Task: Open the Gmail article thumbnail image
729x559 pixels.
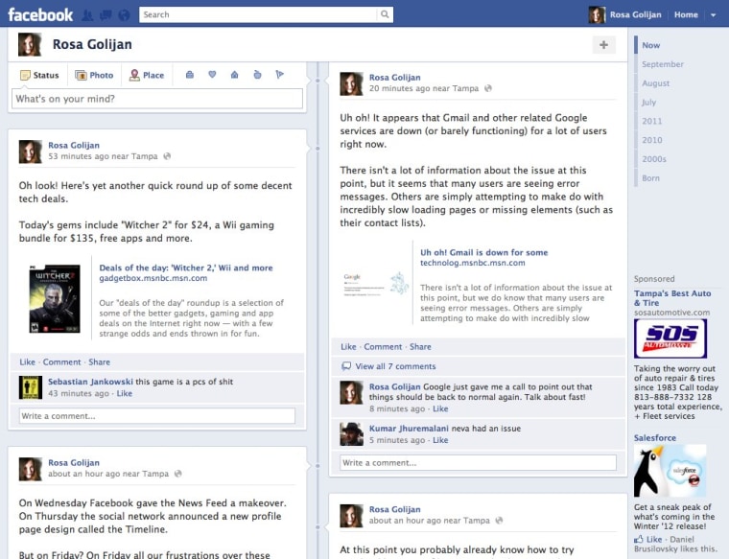Action: pos(376,284)
